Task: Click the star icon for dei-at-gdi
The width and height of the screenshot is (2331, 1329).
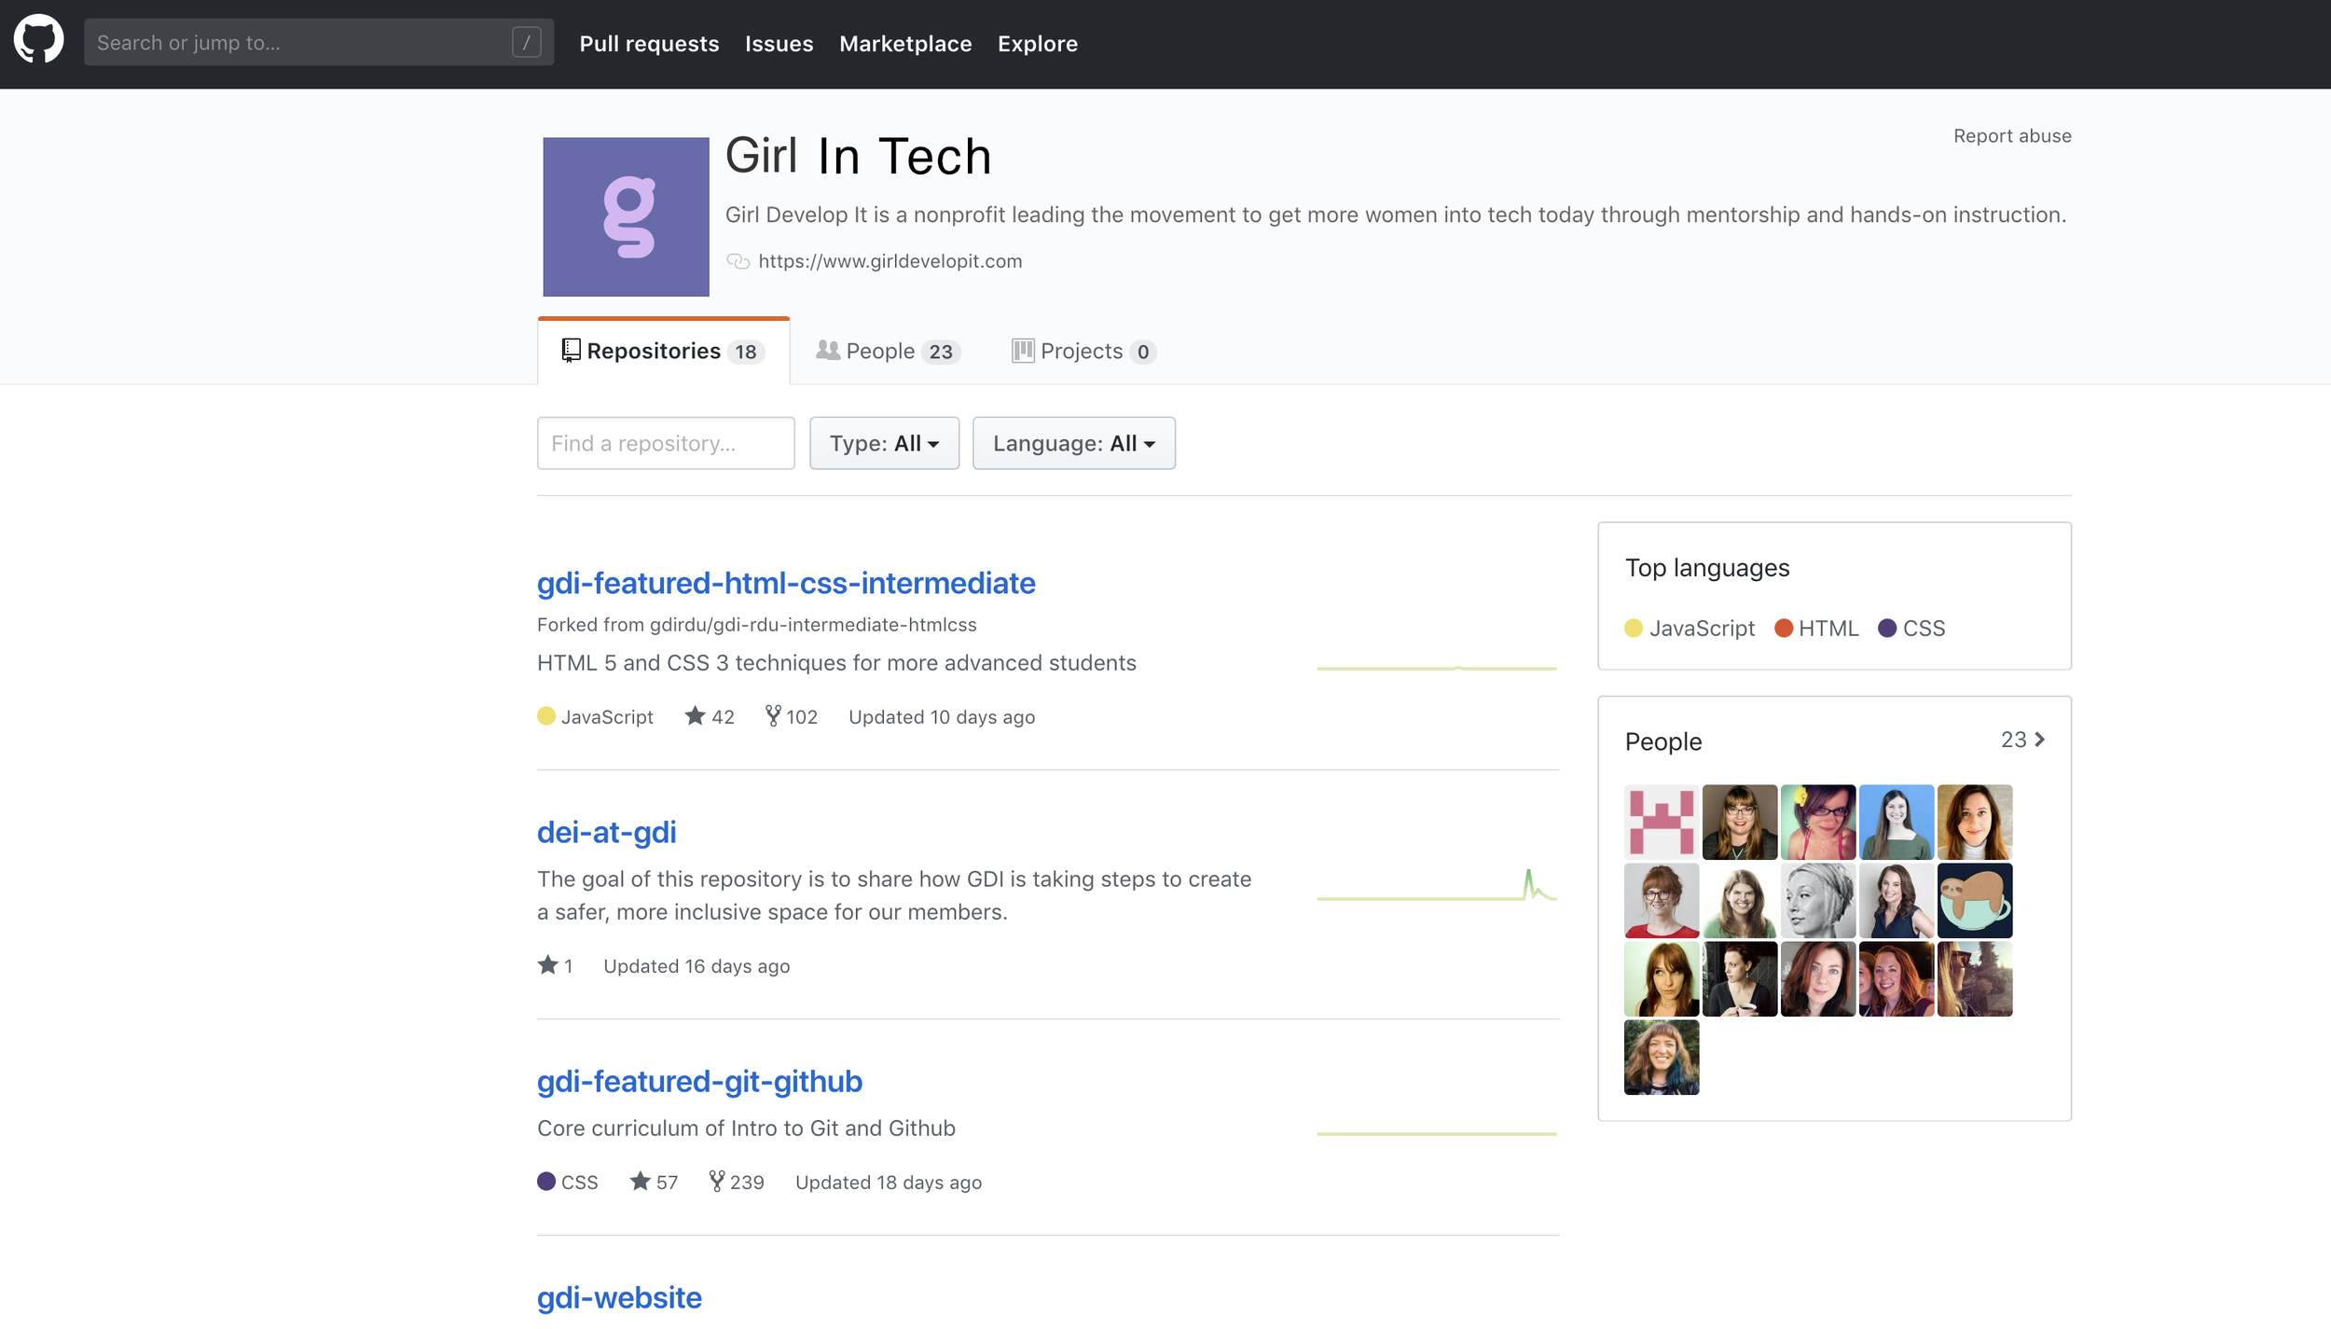Action: (x=547, y=964)
